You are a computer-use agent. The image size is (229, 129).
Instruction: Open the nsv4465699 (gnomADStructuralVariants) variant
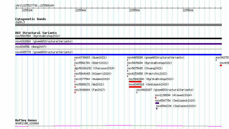(156, 57)
